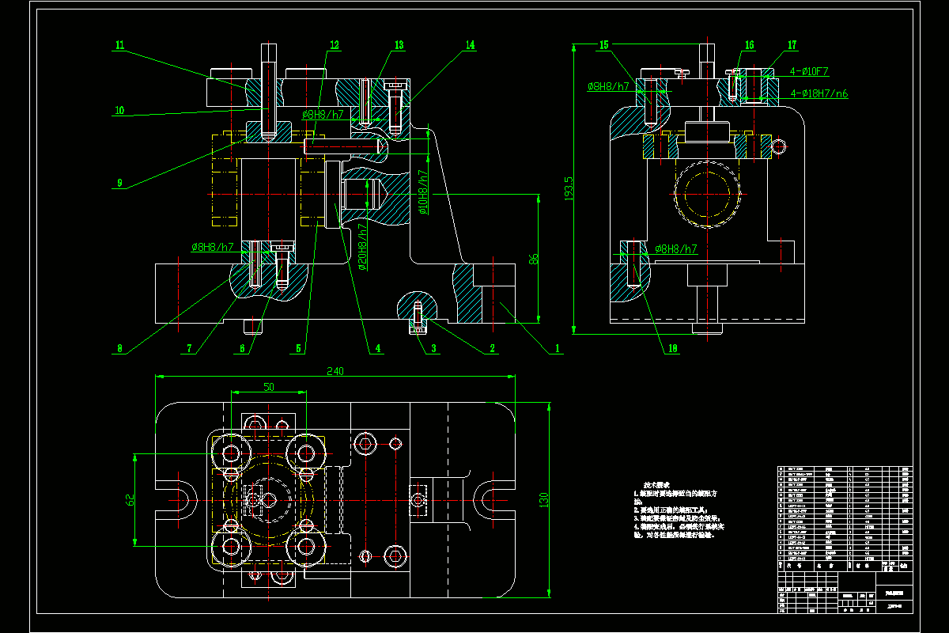Select the 62 vertical dimension text
This screenshot has width=949, height=633.
[x=130, y=499]
